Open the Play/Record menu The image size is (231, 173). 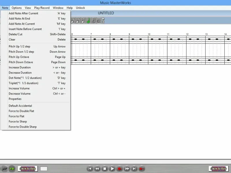[x=42, y=8]
